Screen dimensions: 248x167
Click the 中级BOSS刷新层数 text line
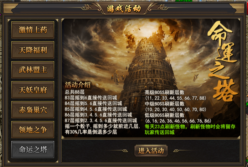tap(164, 104)
